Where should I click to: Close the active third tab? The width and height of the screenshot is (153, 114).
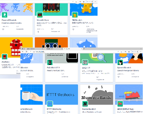81,49
